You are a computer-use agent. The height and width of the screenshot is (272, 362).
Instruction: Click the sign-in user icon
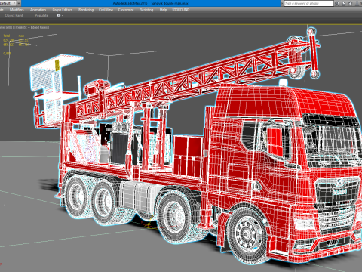357,3
